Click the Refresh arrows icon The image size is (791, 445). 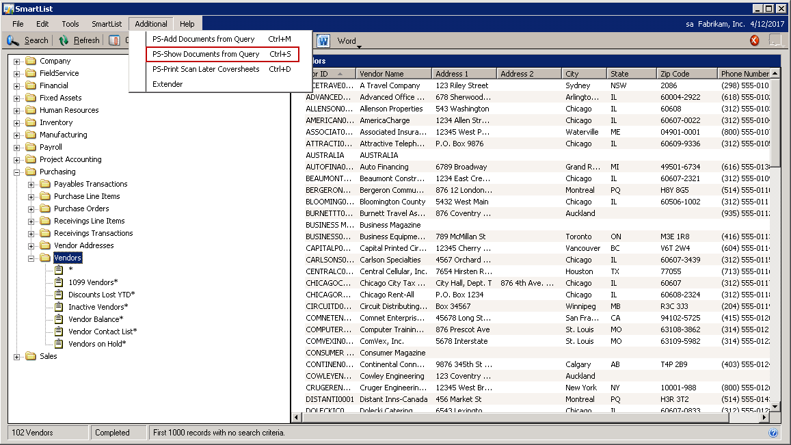(x=64, y=40)
